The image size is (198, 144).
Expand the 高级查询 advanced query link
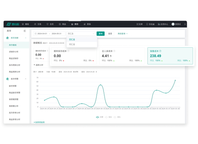tap(123, 34)
